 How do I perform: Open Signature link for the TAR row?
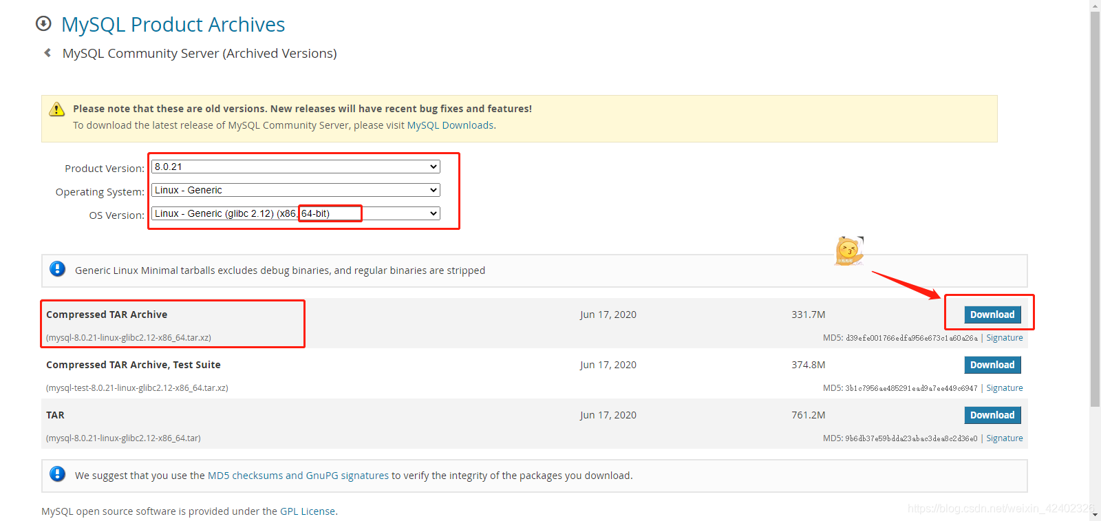pyautogui.click(x=1005, y=438)
